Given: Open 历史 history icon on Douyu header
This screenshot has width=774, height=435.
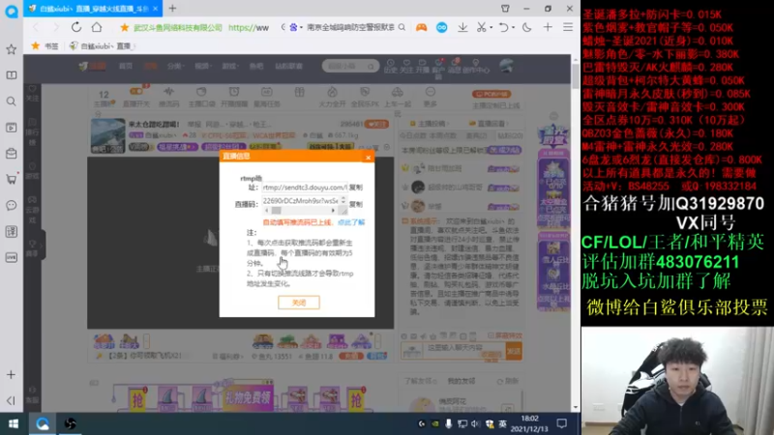Looking at the screenshot, I should click(x=391, y=66).
